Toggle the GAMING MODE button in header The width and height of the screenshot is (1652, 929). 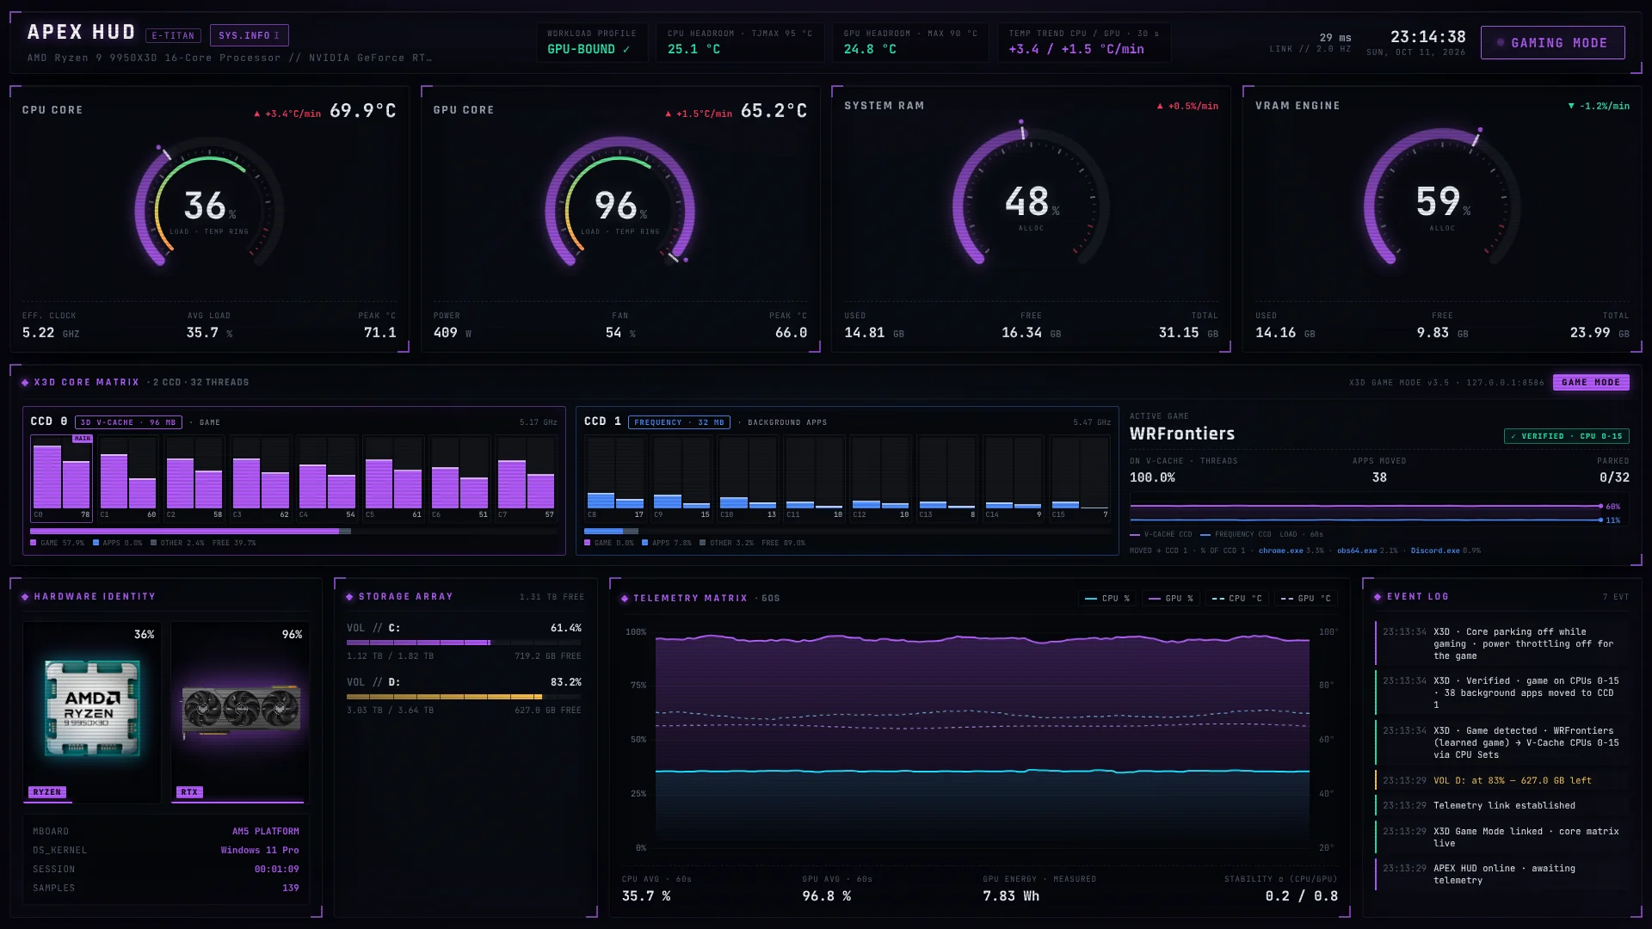tap(1552, 43)
